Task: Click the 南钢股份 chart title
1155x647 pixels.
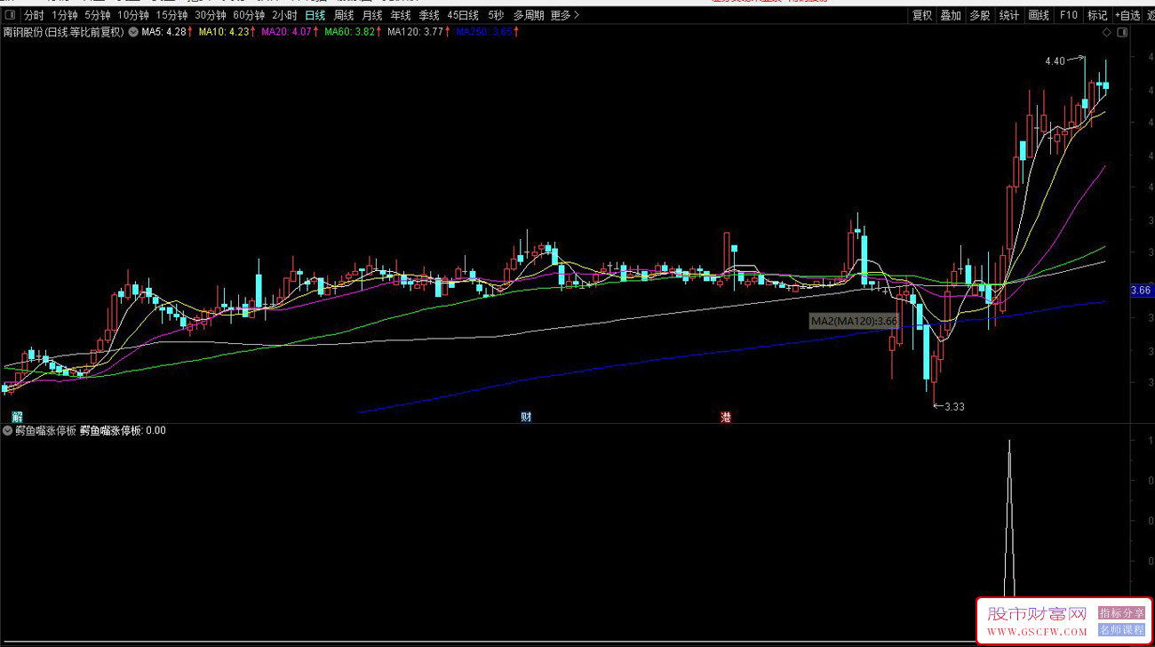Action: [x=64, y=32]
